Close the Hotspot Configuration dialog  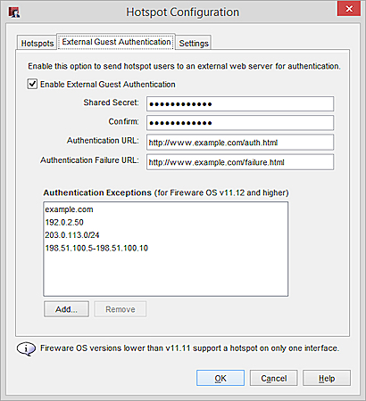click(x=349, y=9)
